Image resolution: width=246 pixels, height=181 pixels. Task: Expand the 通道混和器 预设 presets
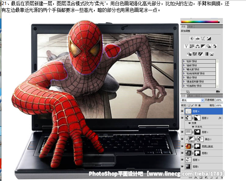pyautogui.click(x=184, y=81)
